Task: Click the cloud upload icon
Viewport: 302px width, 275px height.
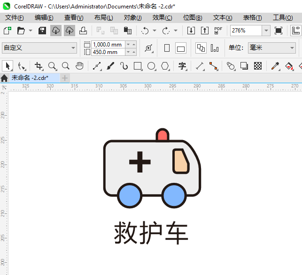Action: pyautogui.click(x=70, y=31)
